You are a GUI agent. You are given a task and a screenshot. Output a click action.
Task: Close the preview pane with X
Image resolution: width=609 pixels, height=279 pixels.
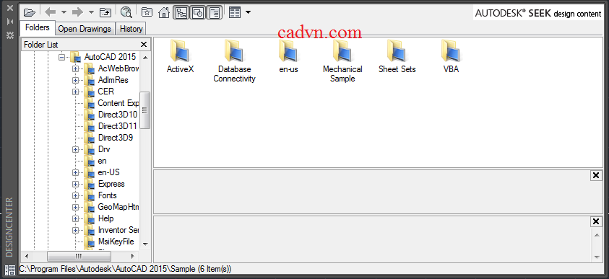click(596, 175)
